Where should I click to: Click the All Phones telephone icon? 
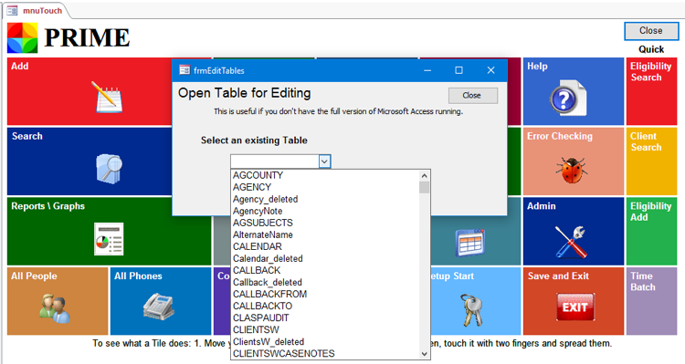[x=158, y=307]
